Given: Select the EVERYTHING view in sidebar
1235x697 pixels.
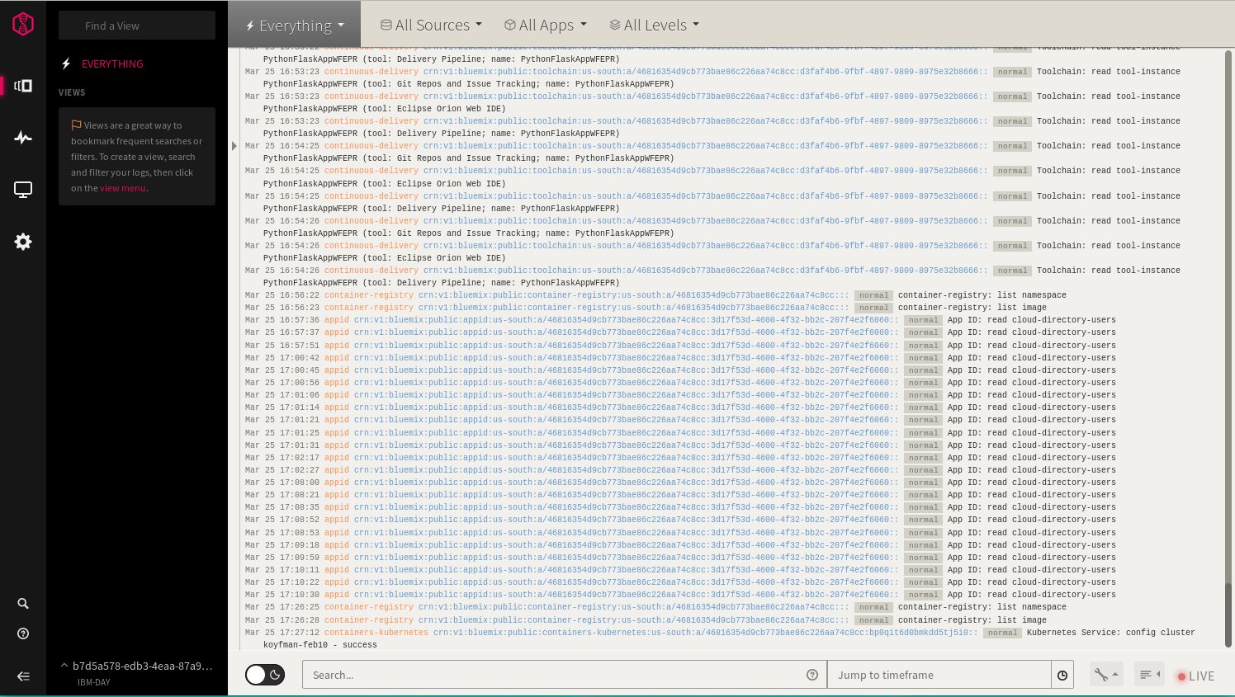Looking at the screenshot, I should tap(112, 64).
